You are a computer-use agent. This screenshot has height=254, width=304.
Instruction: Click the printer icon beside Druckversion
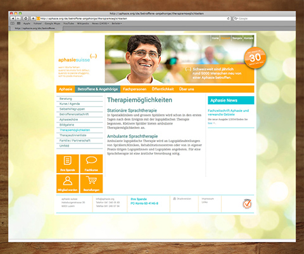pyautogui.click(x=175, y=198)
